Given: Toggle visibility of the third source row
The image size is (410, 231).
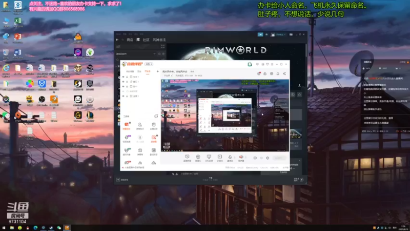Looking at the screenshot, I should tap(124, 86).
